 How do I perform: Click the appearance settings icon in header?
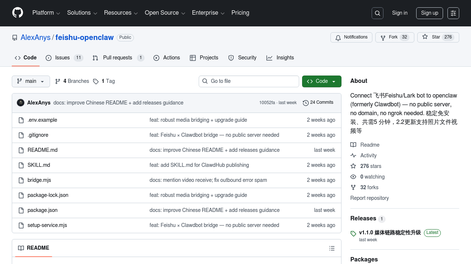453,13
